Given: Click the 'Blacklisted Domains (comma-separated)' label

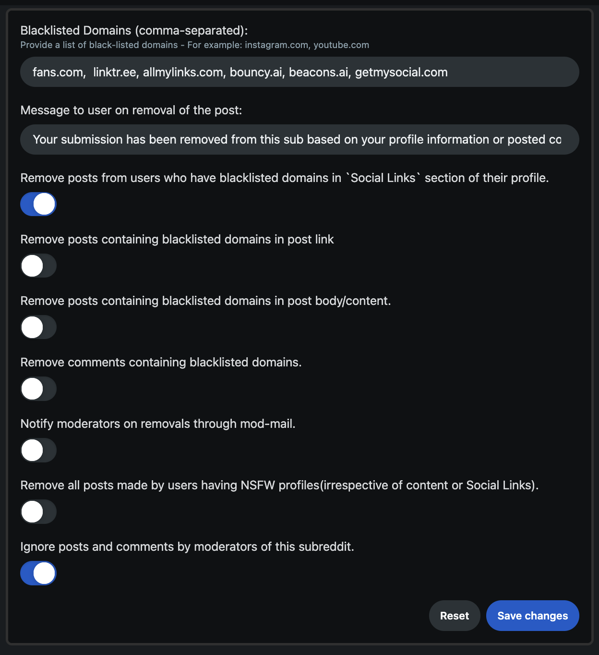Looking at the screenshot, I should (134, 30).
